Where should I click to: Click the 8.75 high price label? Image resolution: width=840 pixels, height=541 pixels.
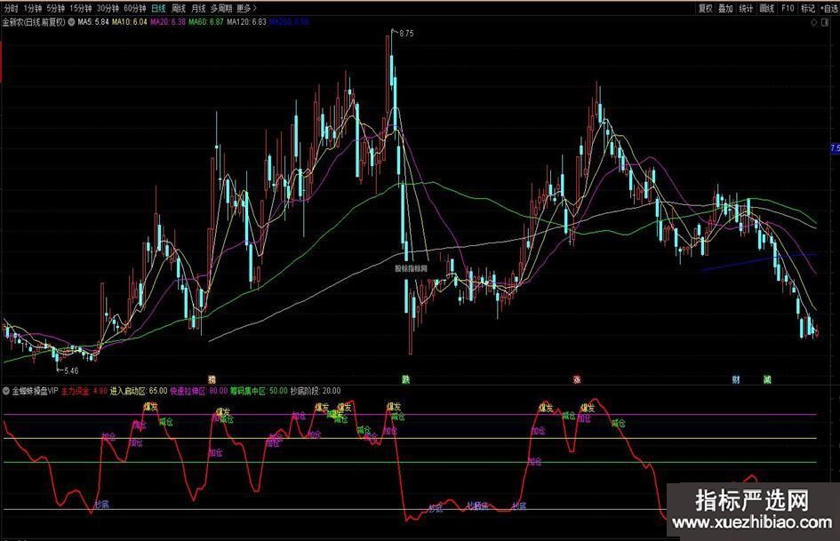406,33
